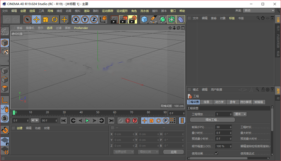The image size is (281, 161).
Task: Click lock icon in attributes header
Action: [x=263, y=90]
